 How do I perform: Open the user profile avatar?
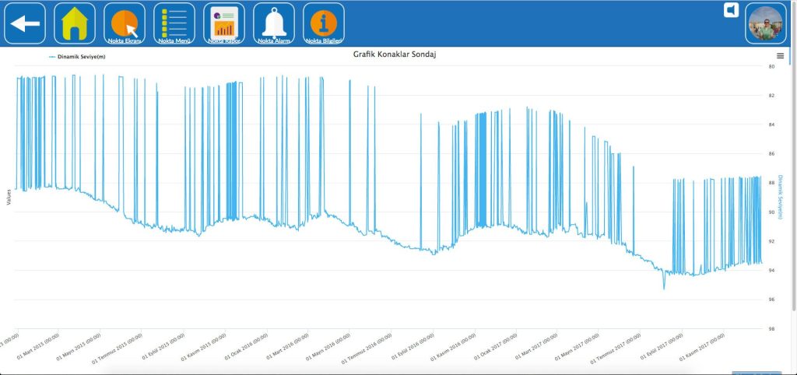click(x=766, y=23)
